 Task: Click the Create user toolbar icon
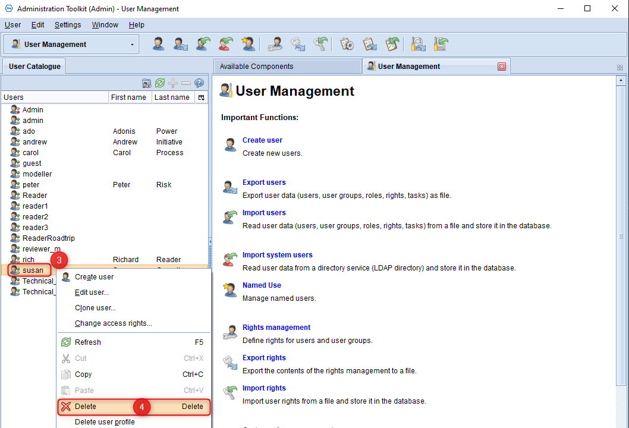[x=159, y=44]
